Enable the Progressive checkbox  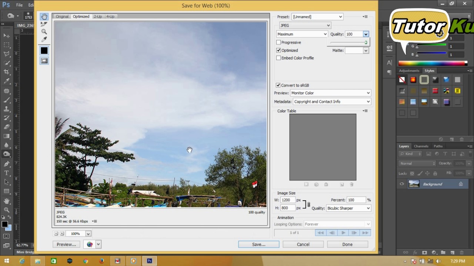pyautogui.click(x=278, y=42)
